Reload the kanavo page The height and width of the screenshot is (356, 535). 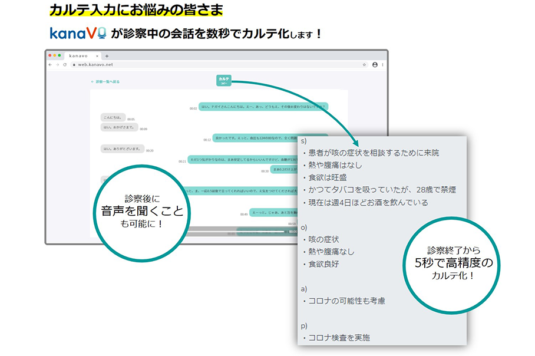tap(65, 64)
